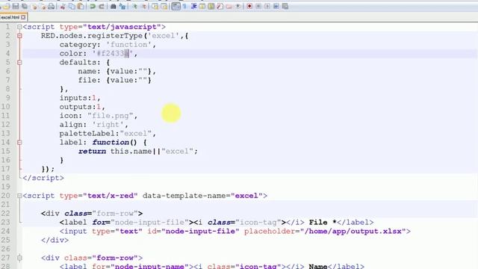Image resolution: width=478 pixels, height=269 pixels.
Task: Click RED.nodes.registerType text
Action: [92, 36]
